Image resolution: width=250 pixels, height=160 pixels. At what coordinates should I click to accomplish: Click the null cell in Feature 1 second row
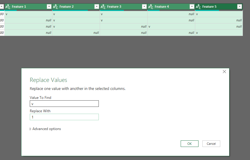pos(28,20)
